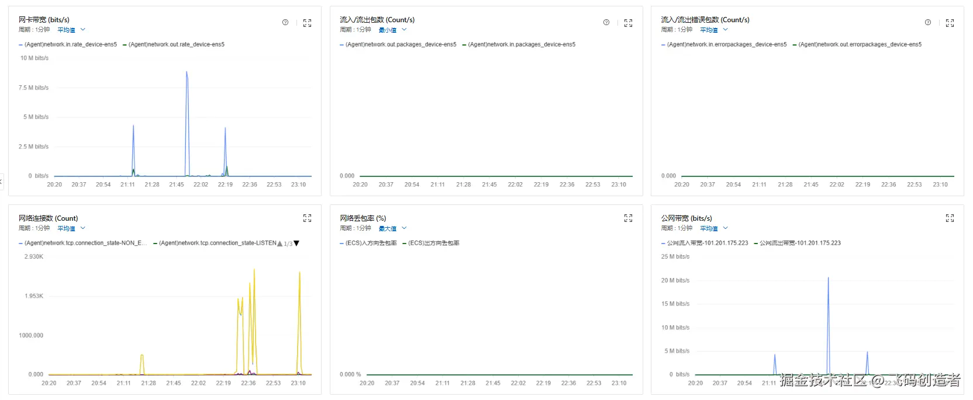Click the 21:45 time label in 流入/流出包数 chart
The width and height of the screenshot is (973, 400).
489,185
